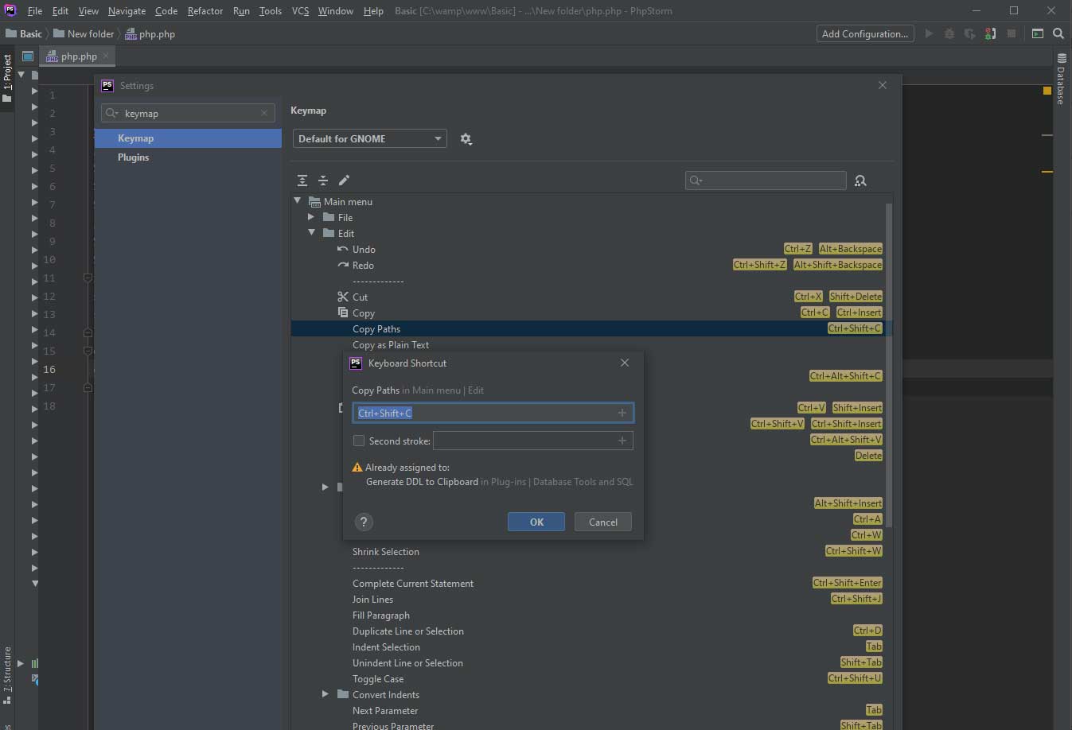Viewport: 1072px width, 730px height.
Task: Open the Z: Structure tool window tab
Action: point(7,676)
